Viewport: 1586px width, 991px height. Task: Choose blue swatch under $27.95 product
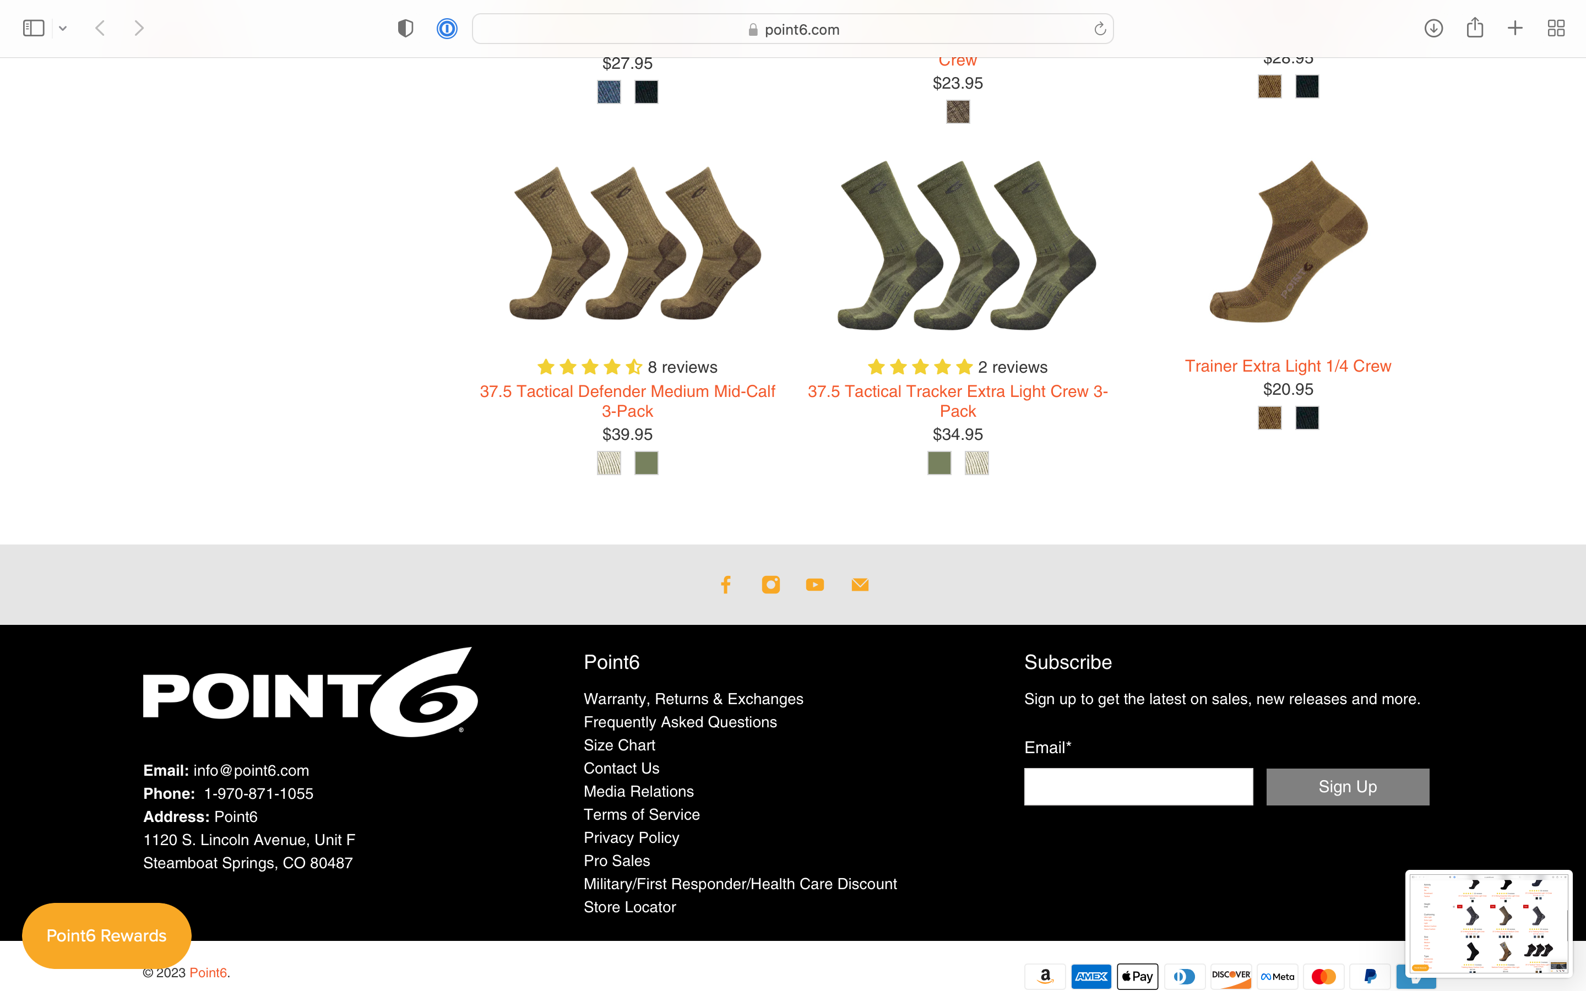tap(609, 92)
